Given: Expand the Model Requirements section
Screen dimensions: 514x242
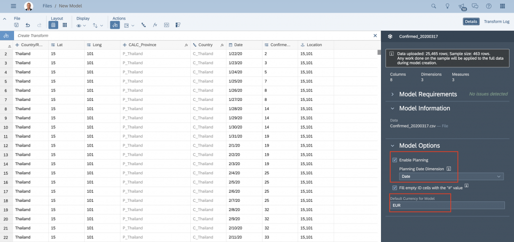Looking at the screenshot, I should 393,94.
